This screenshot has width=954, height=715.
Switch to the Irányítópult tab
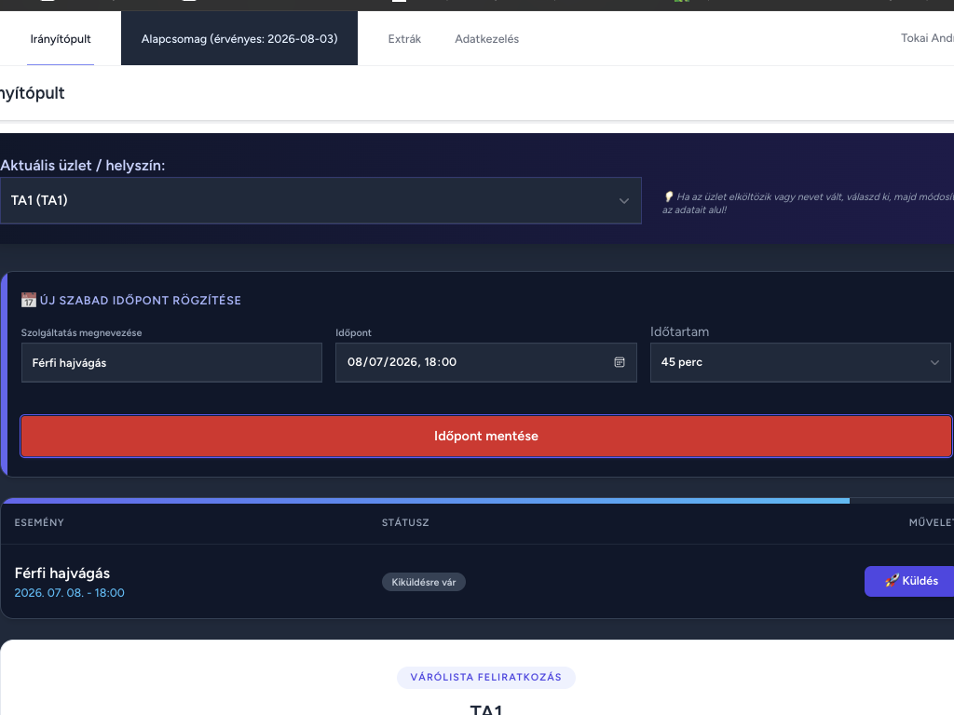(x=61, y=39)
